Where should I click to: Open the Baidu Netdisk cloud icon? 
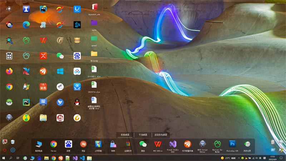click(x=77, y=71)
